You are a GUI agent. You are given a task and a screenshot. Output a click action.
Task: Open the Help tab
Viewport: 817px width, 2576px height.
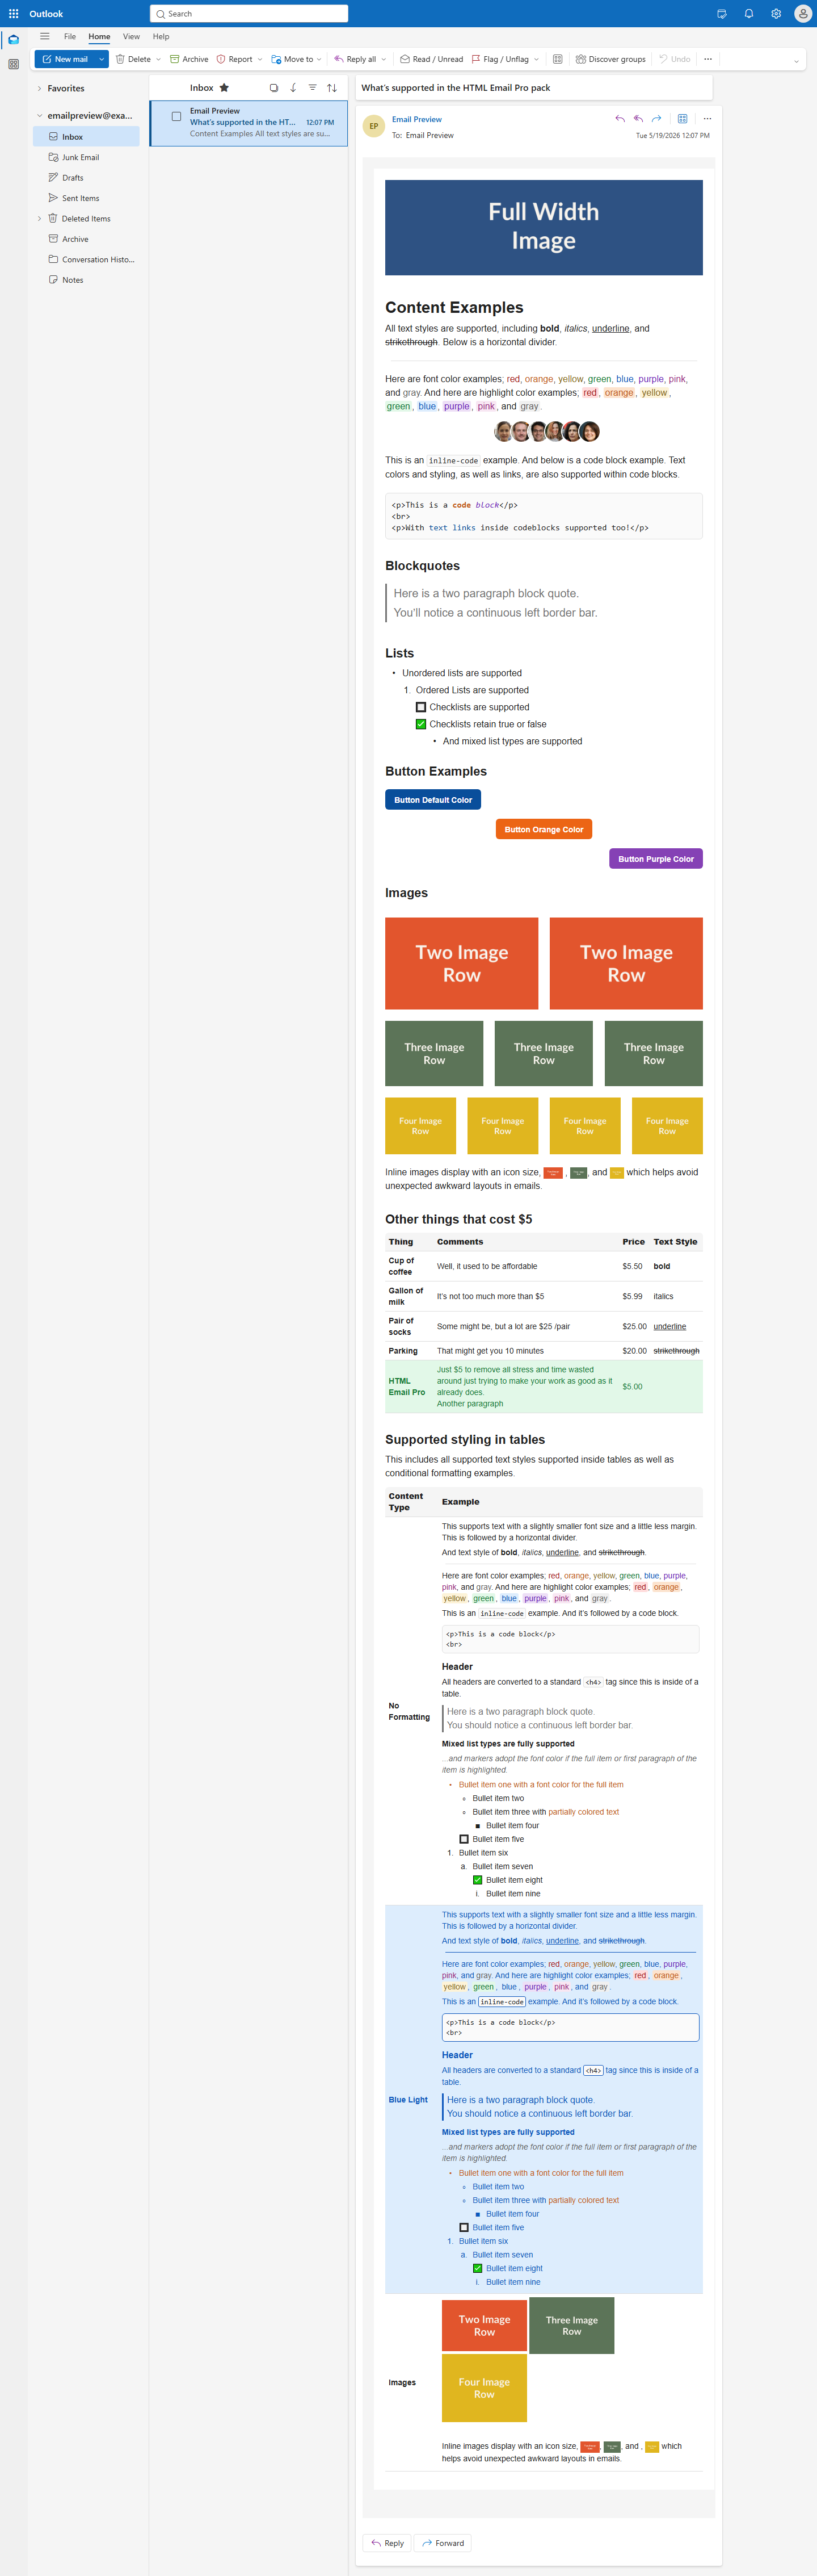161,37
